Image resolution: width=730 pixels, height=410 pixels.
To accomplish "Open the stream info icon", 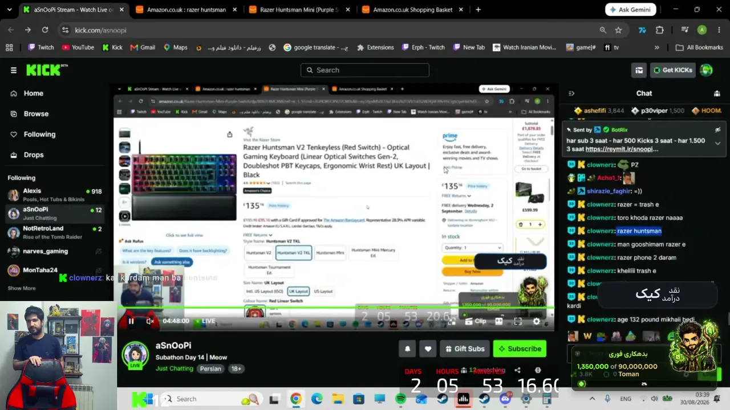I will click(538, 370).
